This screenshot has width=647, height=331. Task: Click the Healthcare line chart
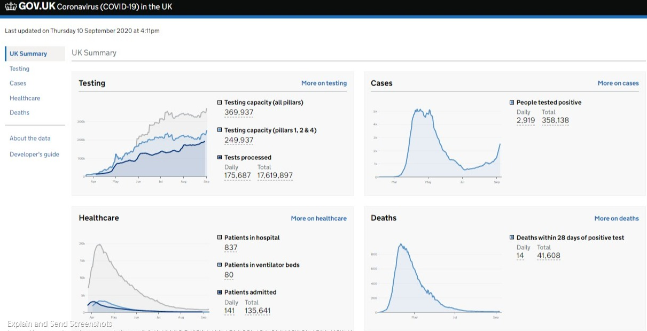coord(143,279)
